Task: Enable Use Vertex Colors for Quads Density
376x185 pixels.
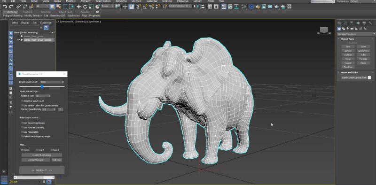Action: [22, 106]
